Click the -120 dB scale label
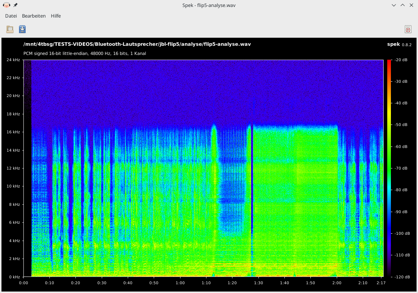418x293 pixels. coord(402,277)
